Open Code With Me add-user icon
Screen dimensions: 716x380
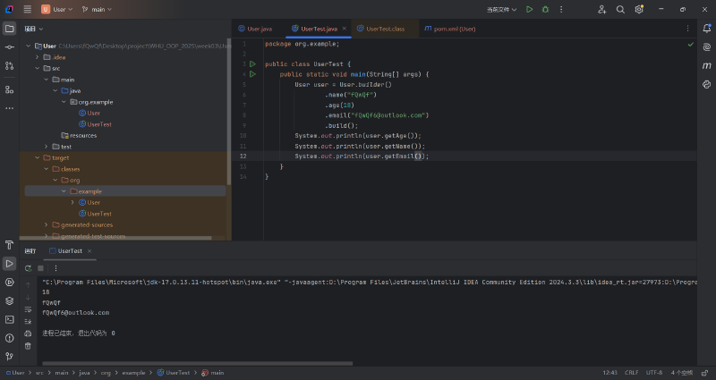(601, 9)
